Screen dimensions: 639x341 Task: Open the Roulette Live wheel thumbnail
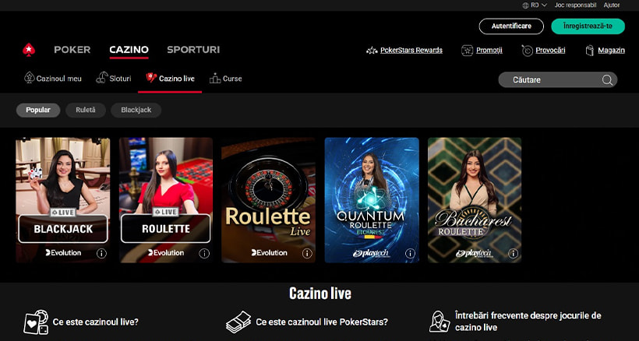[x=269, y=200]
